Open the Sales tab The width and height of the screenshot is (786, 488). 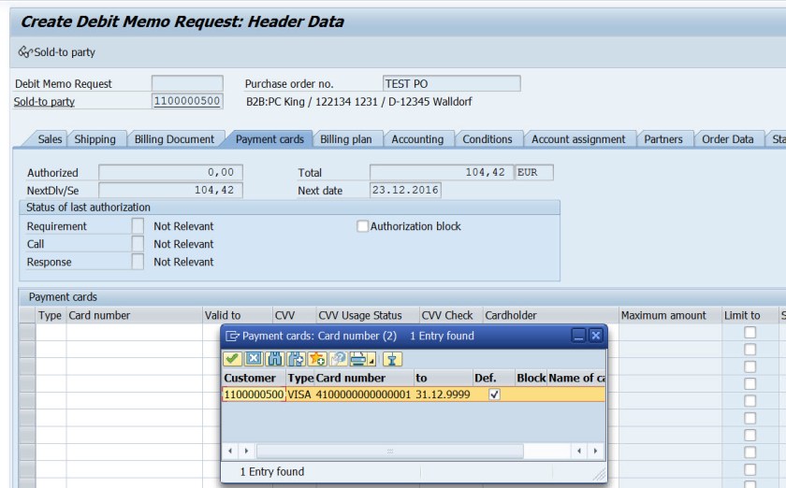point(50,139)
